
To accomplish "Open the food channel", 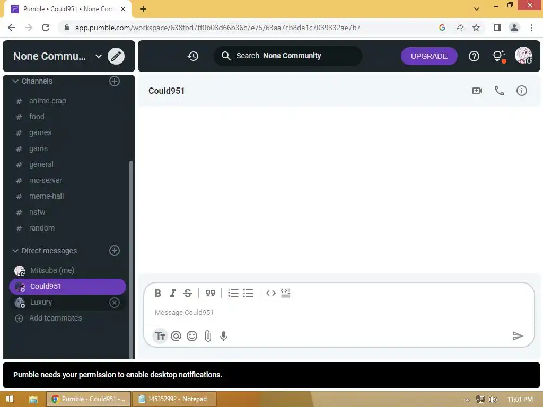I will point(67,117).
